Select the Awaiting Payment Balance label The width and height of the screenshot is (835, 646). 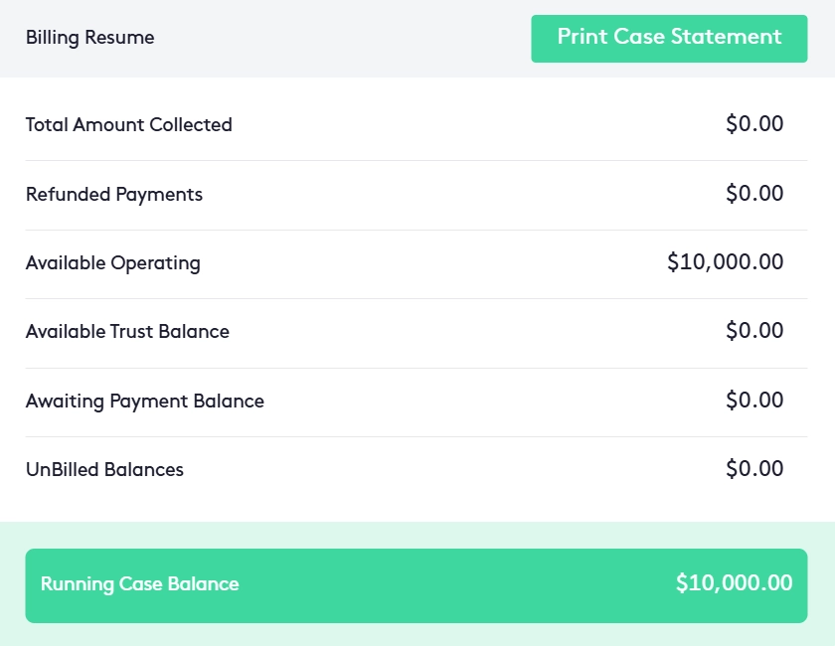click(x=145, y=402)
